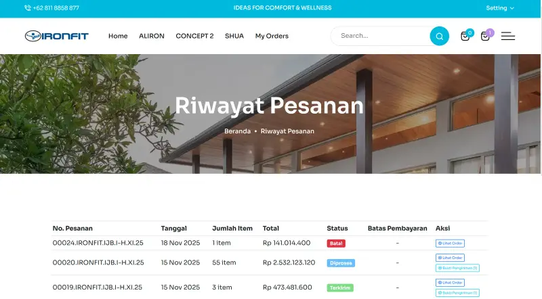Click the IRONFIT logo
This screenshot has width=542, height=299.
(57, 36)
